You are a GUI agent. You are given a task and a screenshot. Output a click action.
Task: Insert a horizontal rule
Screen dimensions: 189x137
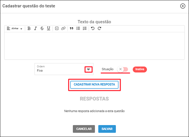click(x=57, y=29)
